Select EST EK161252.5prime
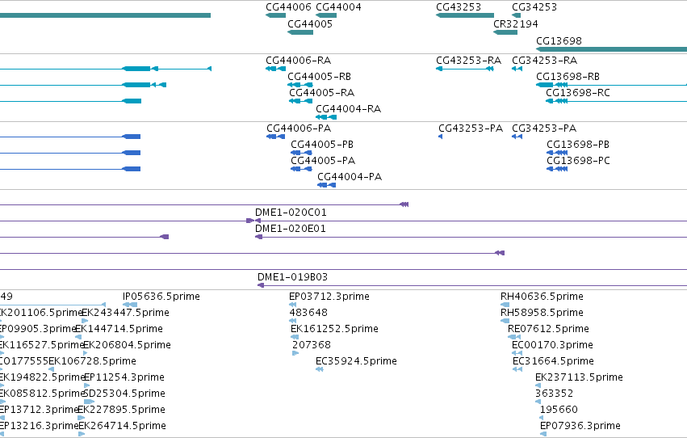 [334, 329]
